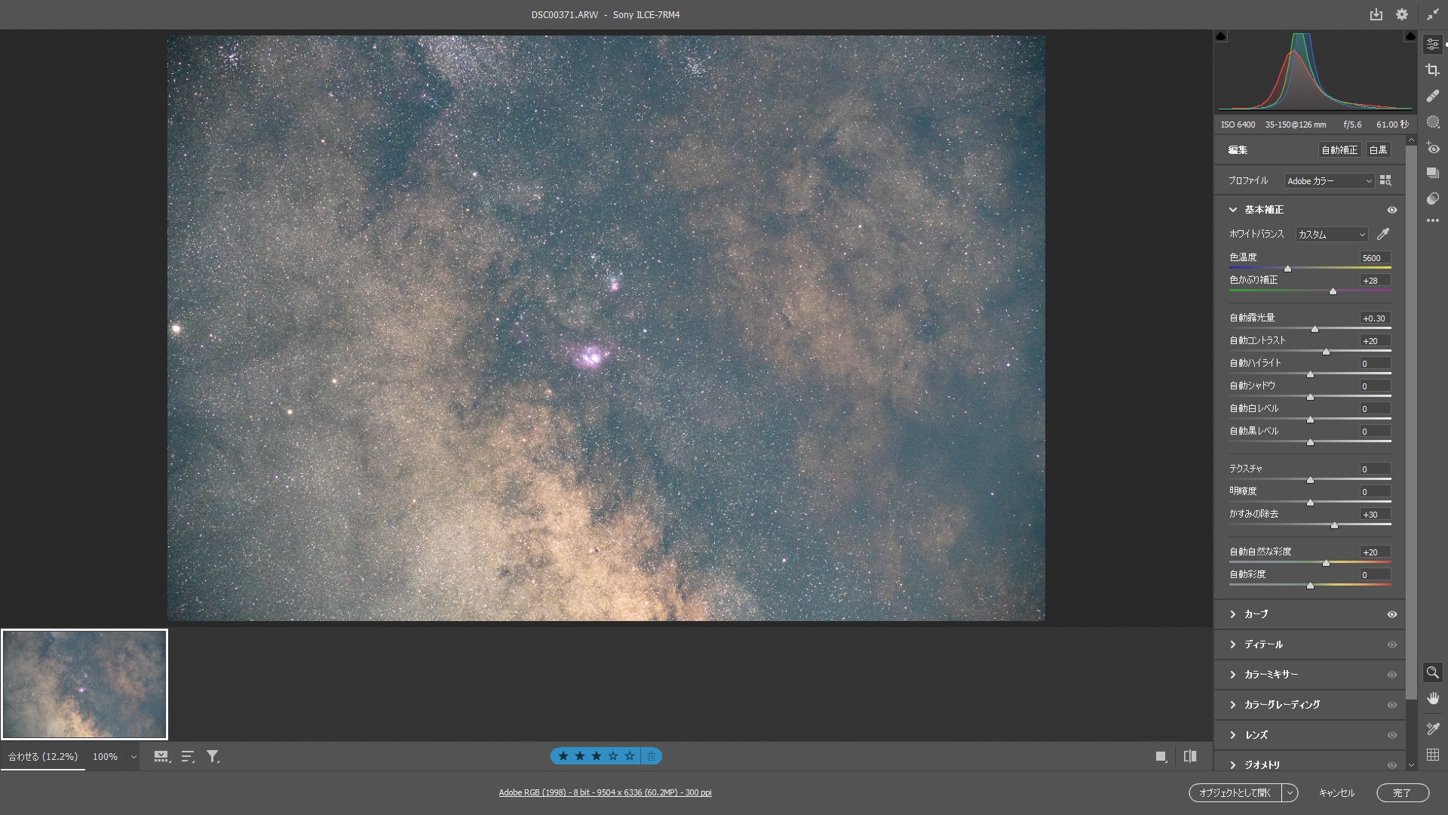The width and height of the screenshot is (1448, 815).
Task: Click the White Balance eyedropper icon
Action: tap(1383, 234)
